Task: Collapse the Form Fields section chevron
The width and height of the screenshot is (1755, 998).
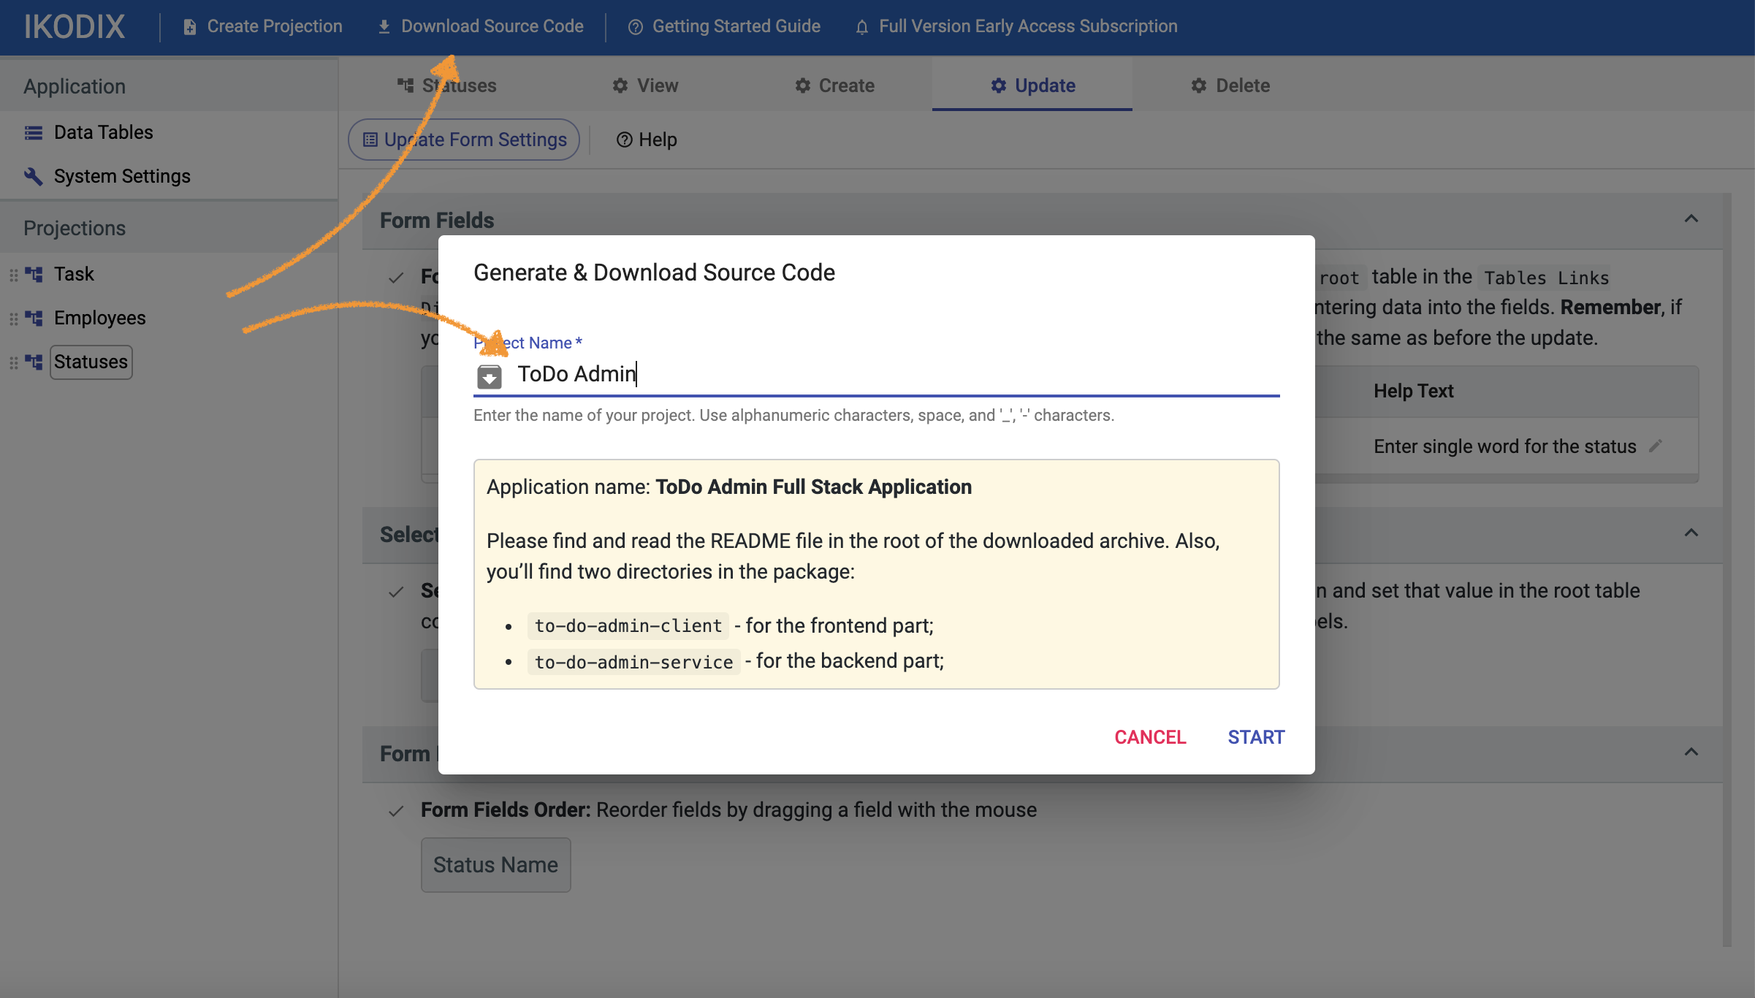Action: click(x=1691, y=219)
